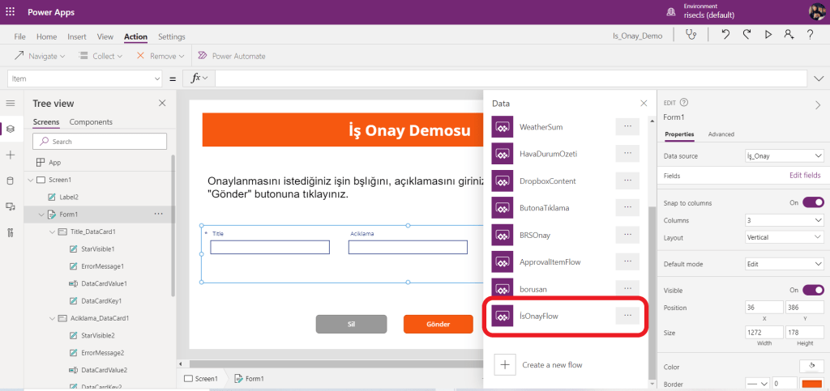Toggle the Visible switch off
The image size is (830, 391).
point(813,290)
